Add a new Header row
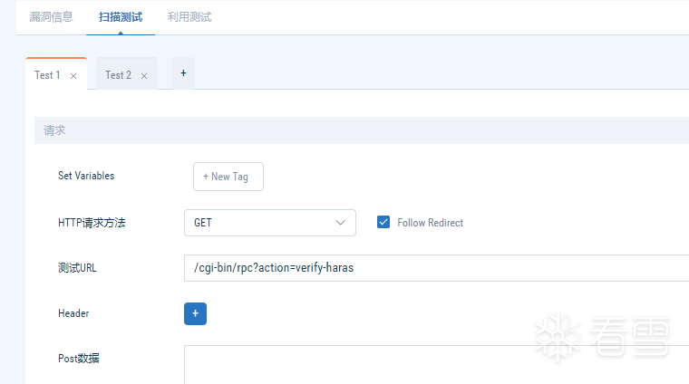Viewport: 689px width, 384px height. [195, 313]
